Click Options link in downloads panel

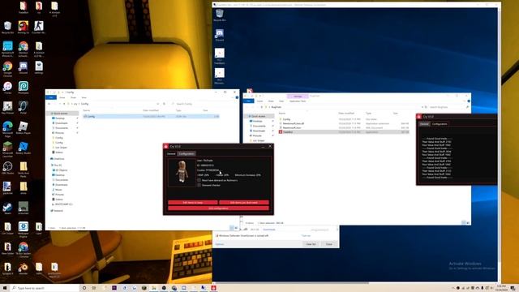(220, 244)
